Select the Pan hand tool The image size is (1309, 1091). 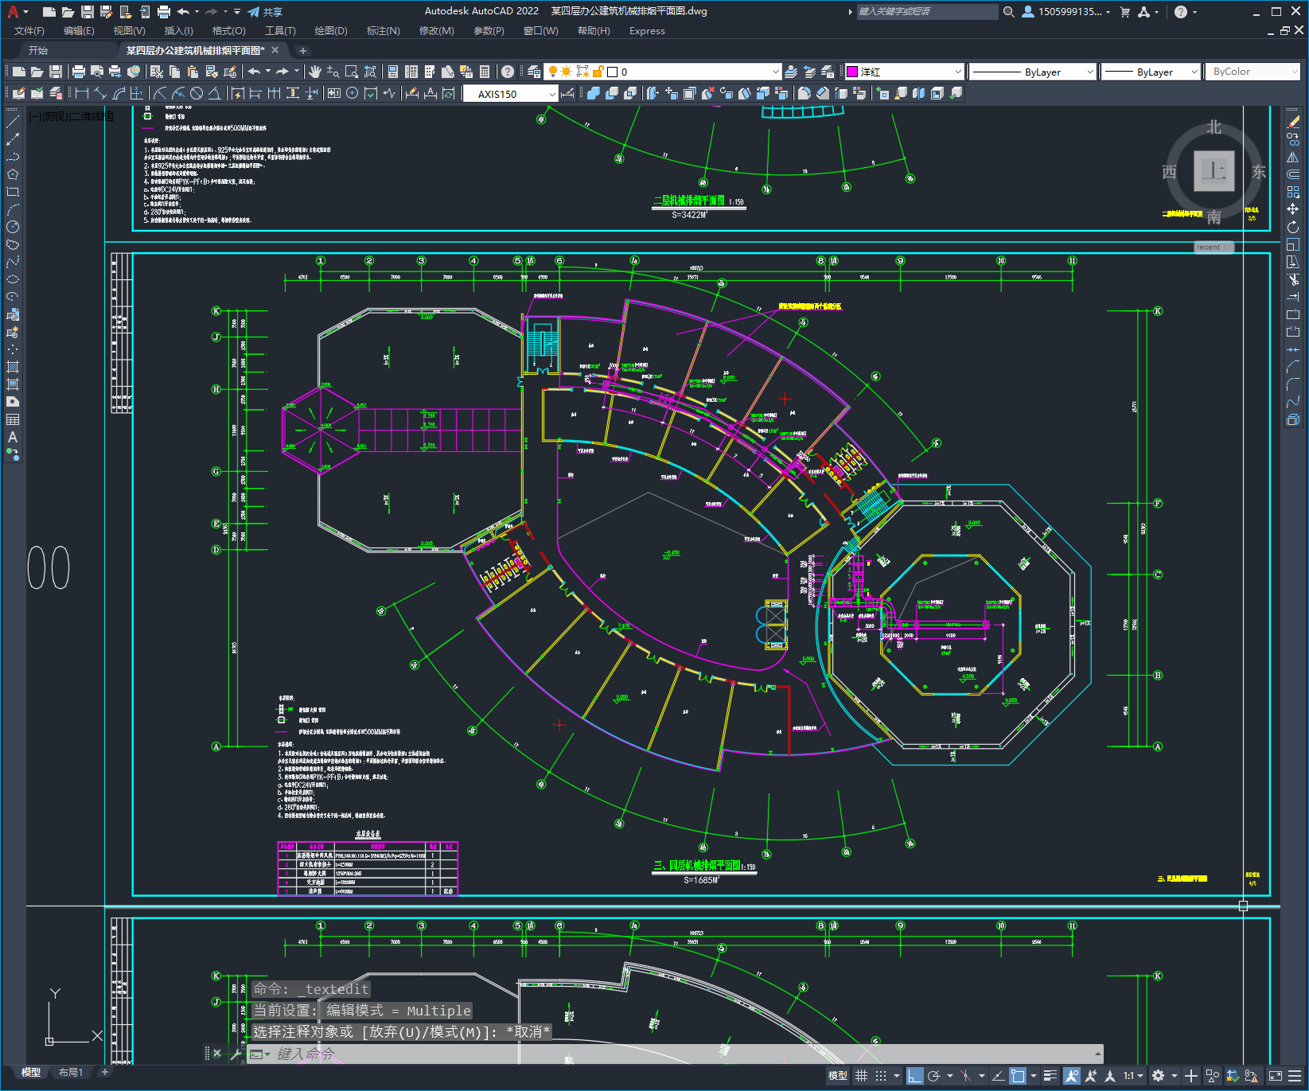click(315, 72)
